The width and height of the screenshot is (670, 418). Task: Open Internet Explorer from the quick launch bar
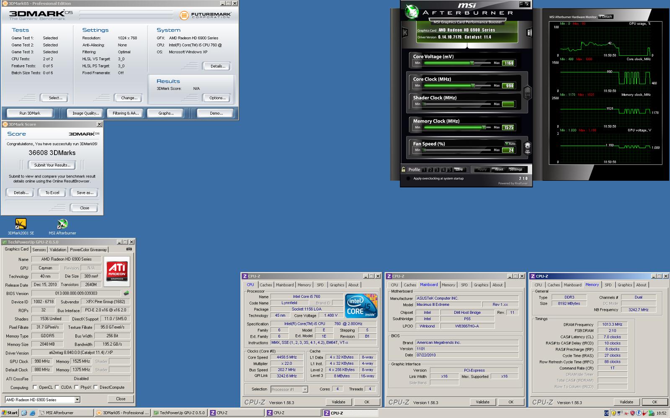32,413
